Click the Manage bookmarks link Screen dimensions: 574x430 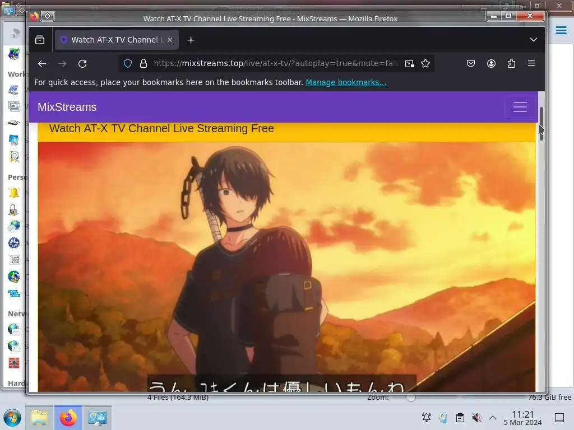[346, 82]
